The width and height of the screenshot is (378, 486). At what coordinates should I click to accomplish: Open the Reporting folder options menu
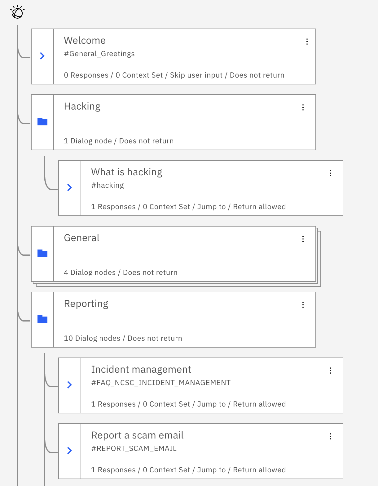pyautogui.click(x=303, y=305)
